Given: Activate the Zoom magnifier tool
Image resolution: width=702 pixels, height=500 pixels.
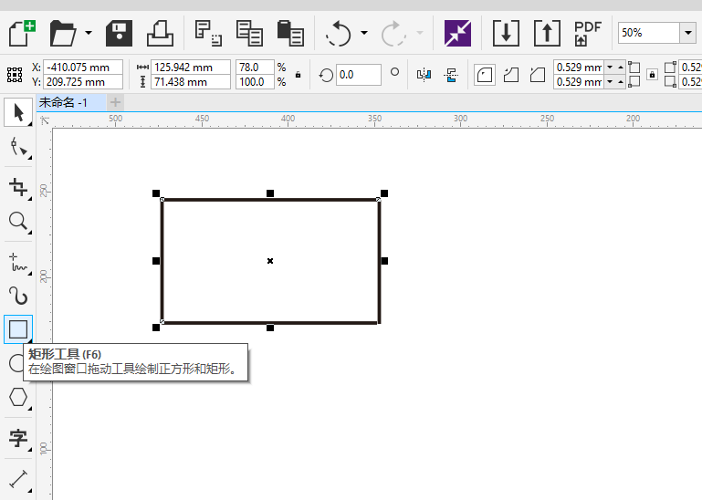Looking at the screenshot, I should [17, 221].
